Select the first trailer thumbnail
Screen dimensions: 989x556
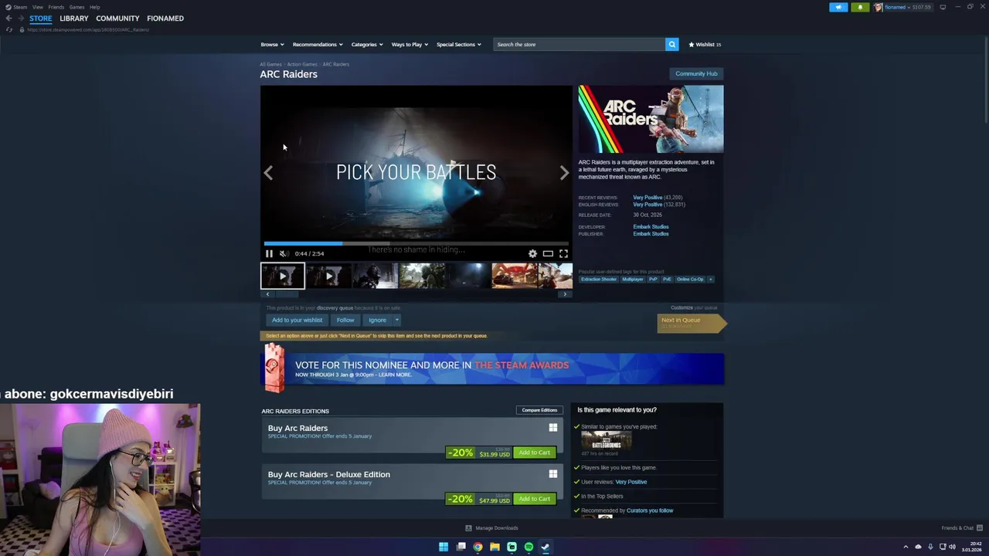point(283,276)
